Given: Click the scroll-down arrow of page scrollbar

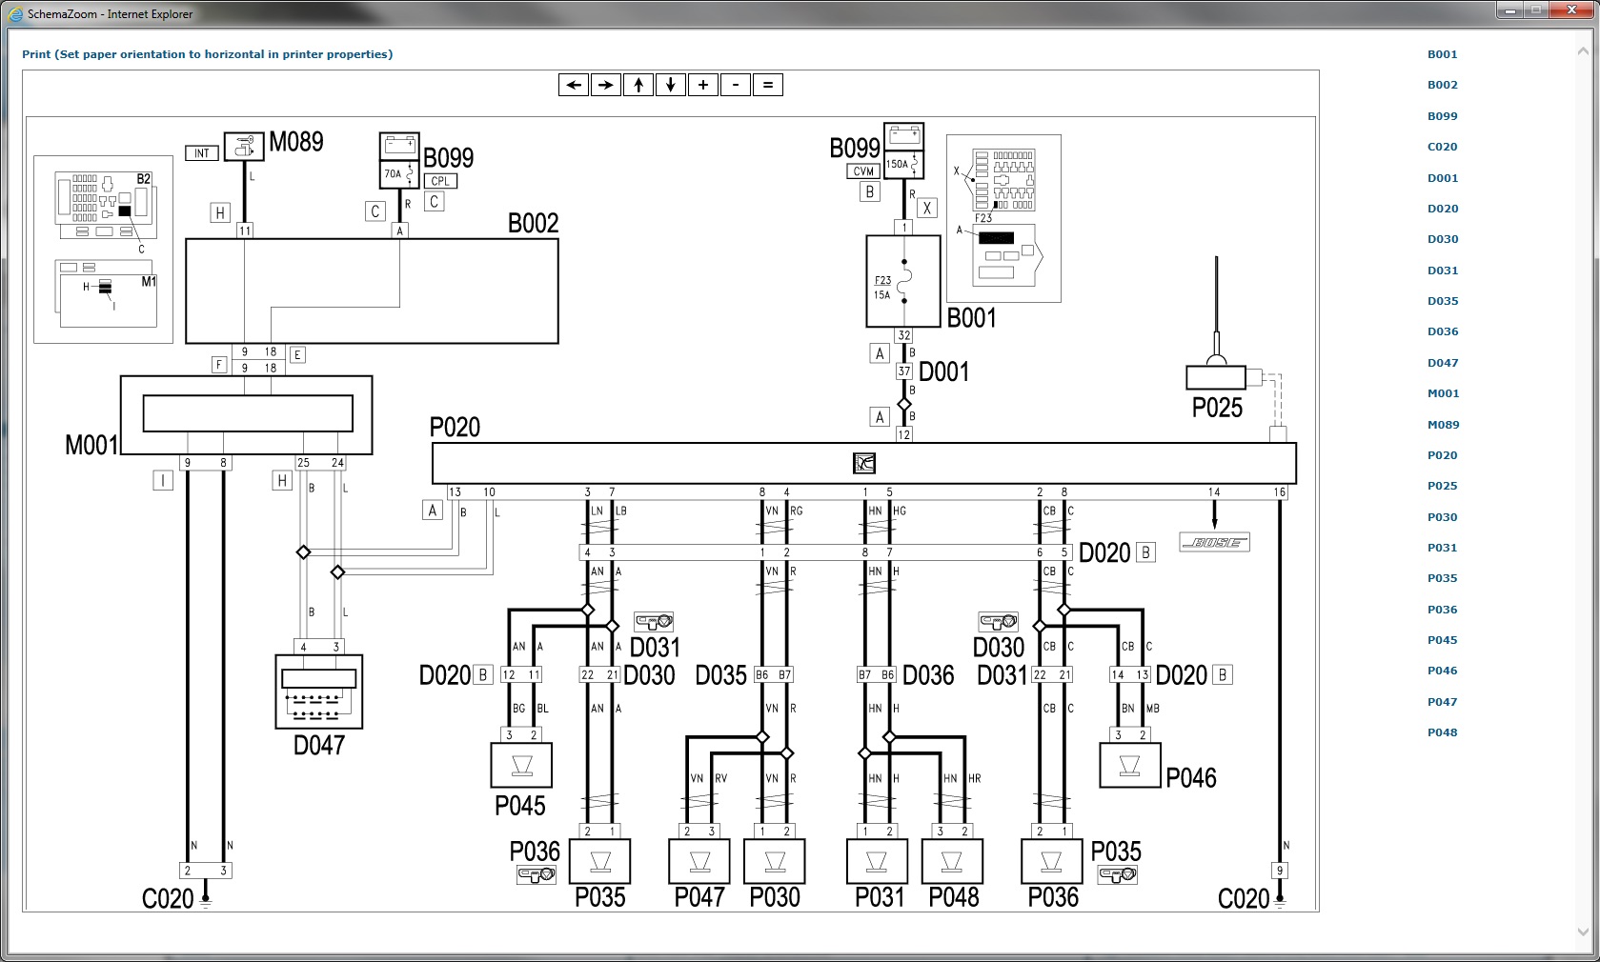Looking at the screenshot, I should pyautogui.click(x=1584, y=932).
